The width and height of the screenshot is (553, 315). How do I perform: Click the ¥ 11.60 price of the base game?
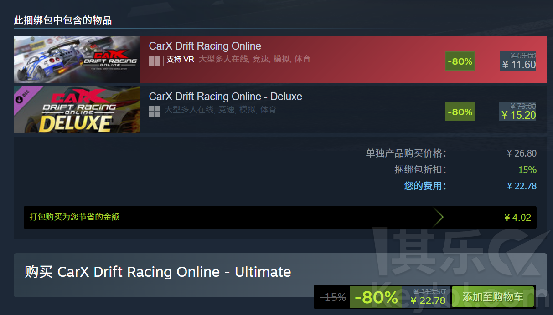click(x=519, y=65)
